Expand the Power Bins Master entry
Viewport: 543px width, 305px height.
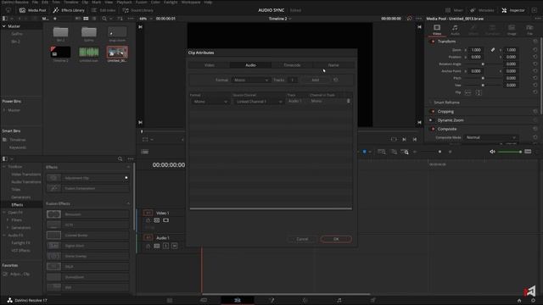pyautogui.click(x=4, y=110)
